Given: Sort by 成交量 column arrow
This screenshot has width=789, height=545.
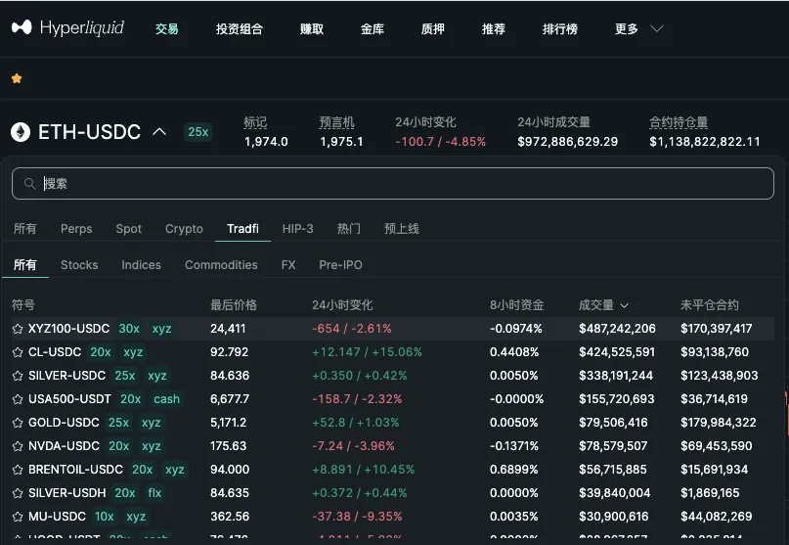Looking at the screenshot, I should click(x=625, y=305).
